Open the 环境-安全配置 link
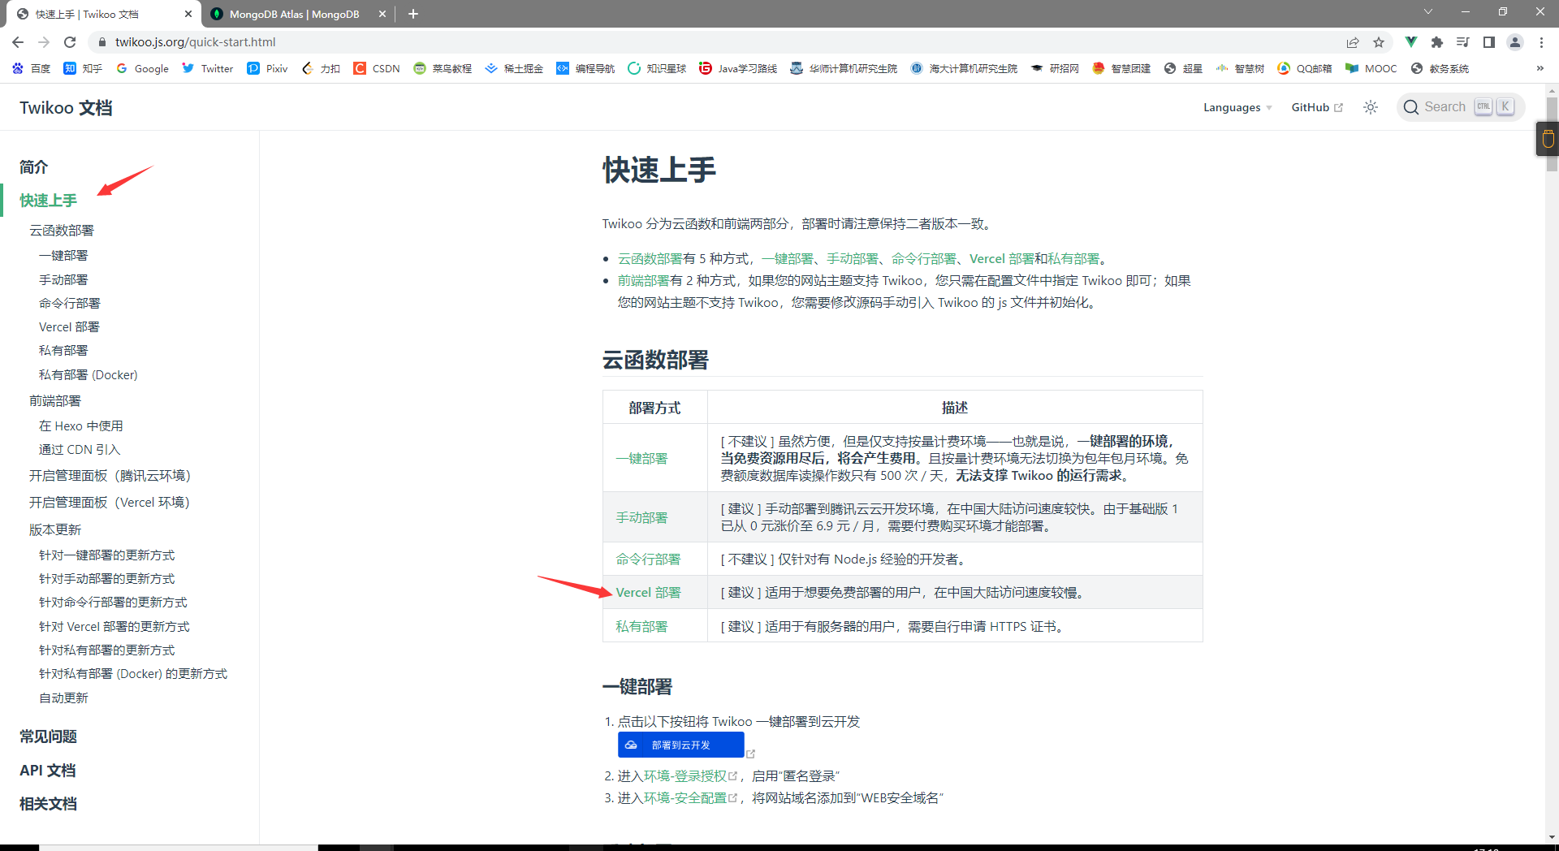Viewport: 1559px width, 851px height. tap(684, 797)
